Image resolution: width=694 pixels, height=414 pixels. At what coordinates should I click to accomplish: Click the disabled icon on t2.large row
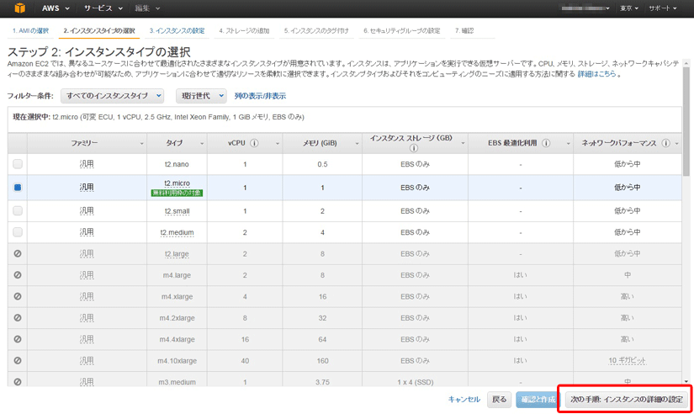(x=18, y=253)
